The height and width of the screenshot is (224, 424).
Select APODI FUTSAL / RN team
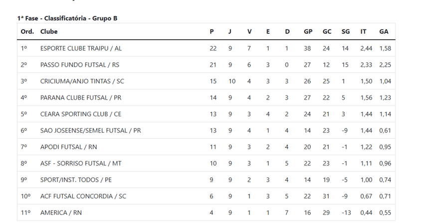68,147
